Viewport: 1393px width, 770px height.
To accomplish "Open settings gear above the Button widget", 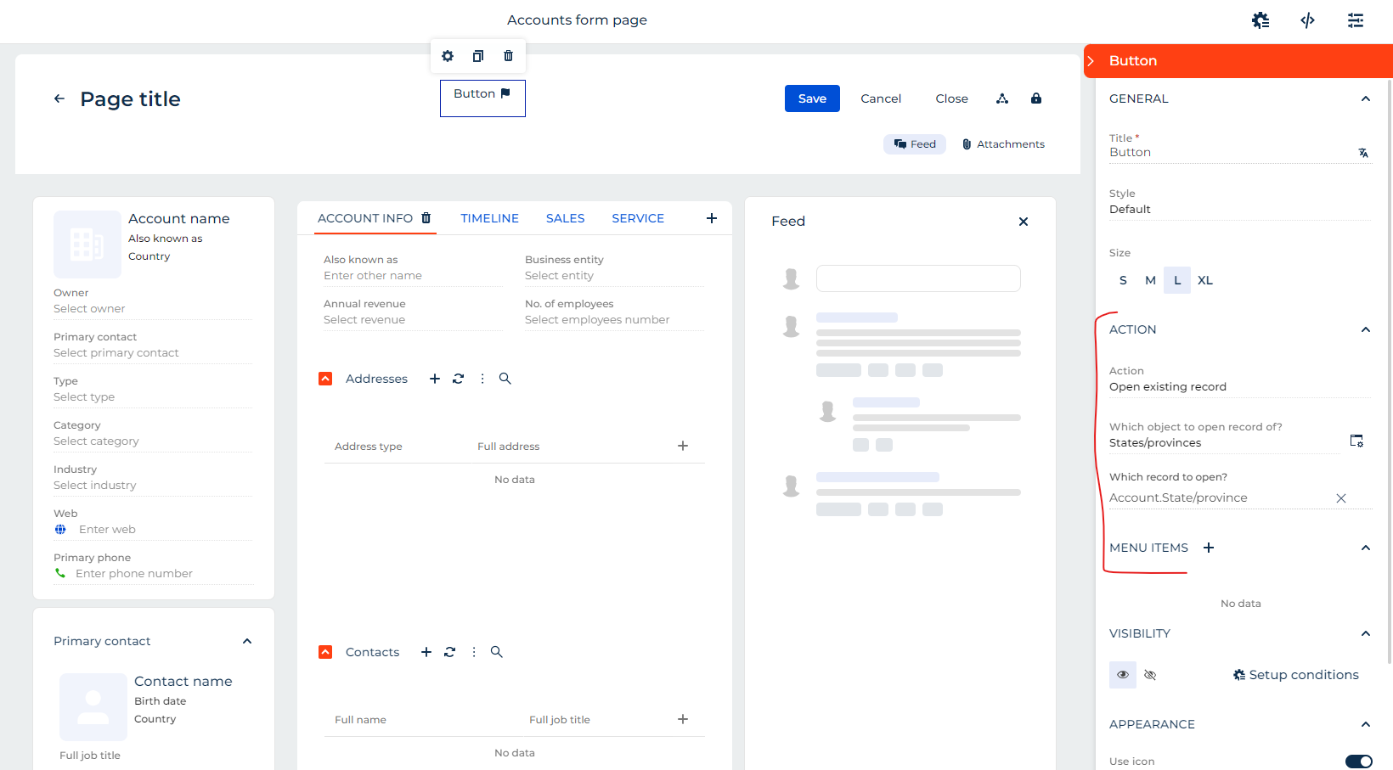I will coord(448,56).
